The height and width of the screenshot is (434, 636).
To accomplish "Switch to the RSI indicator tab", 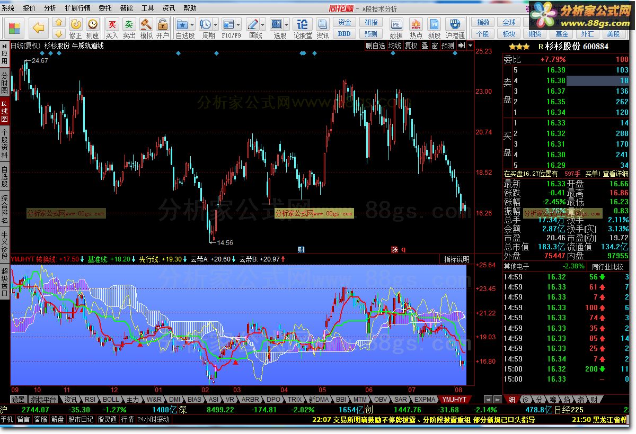I will 90,399.
